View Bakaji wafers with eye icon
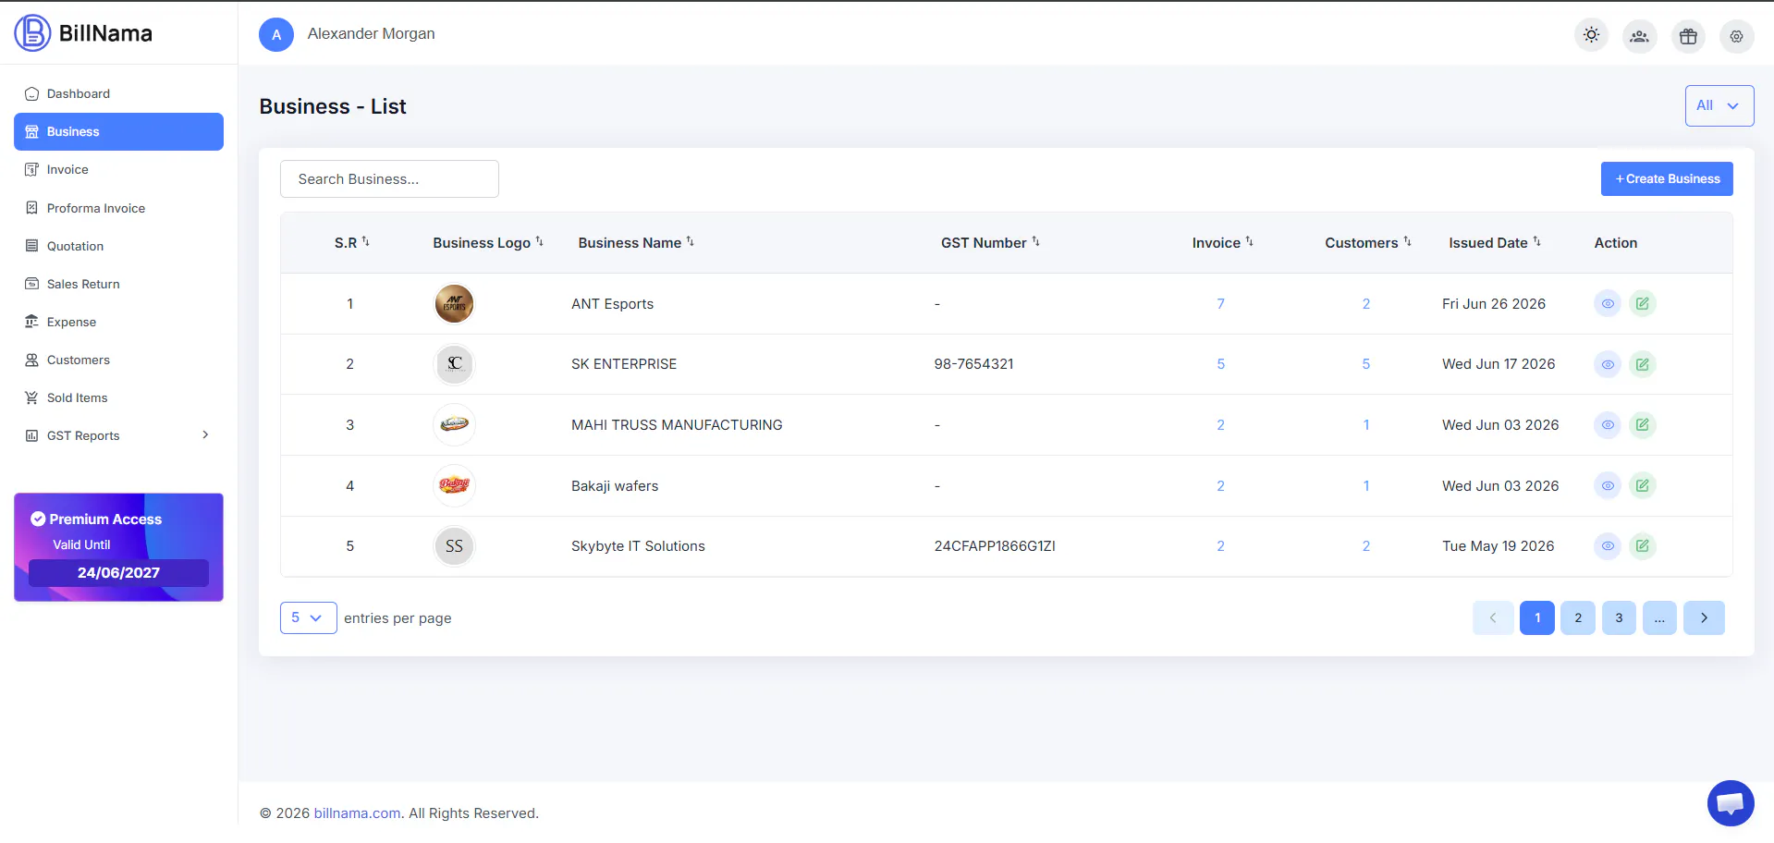 point(1608,485)
